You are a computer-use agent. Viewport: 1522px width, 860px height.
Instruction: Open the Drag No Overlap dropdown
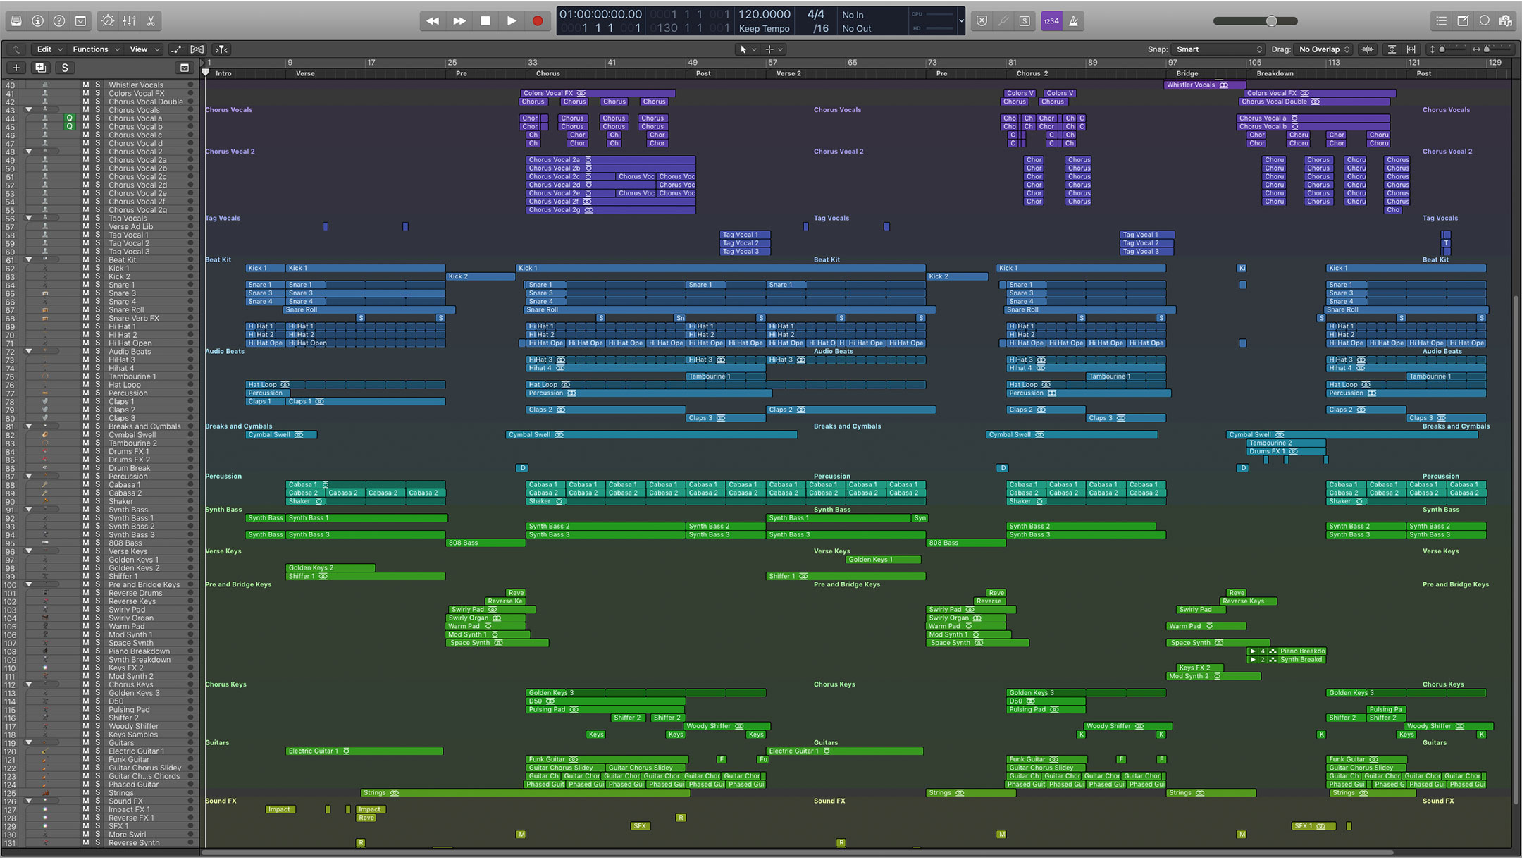1324,49
